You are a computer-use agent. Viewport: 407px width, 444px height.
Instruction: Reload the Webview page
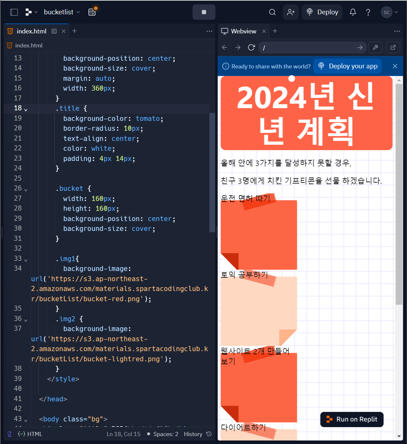[251, 47]
